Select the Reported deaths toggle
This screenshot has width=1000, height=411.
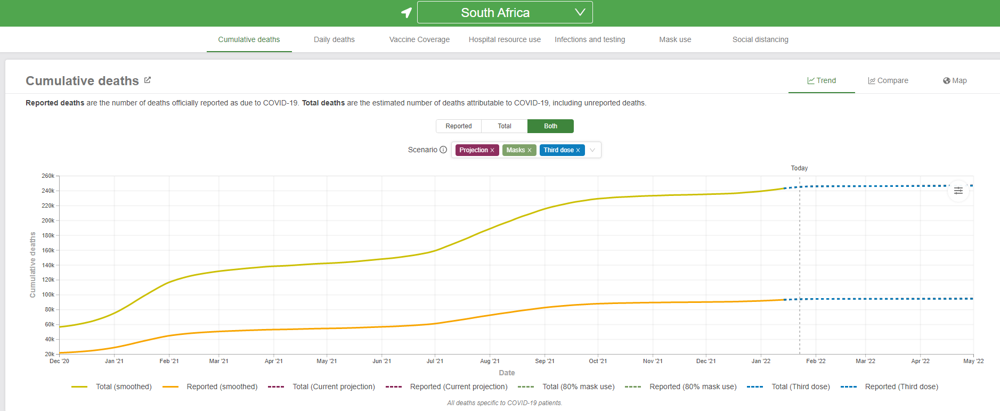pos(458,126)
